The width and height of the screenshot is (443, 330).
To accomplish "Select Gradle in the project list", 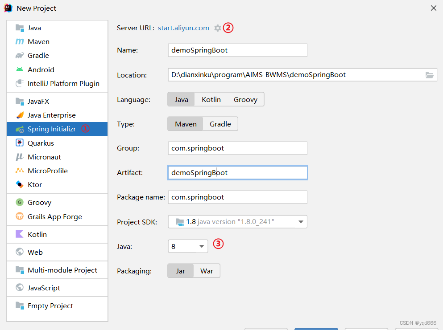I will point(57,56).
